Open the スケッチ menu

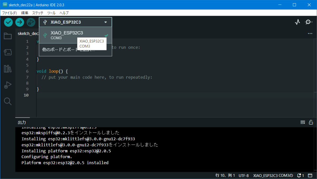38,13
